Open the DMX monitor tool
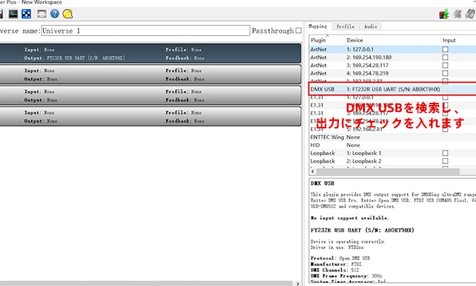476x286 pixels. tap(13, 14)
